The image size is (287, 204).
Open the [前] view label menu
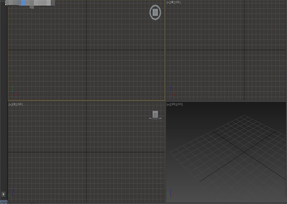(x=172, y=3)
